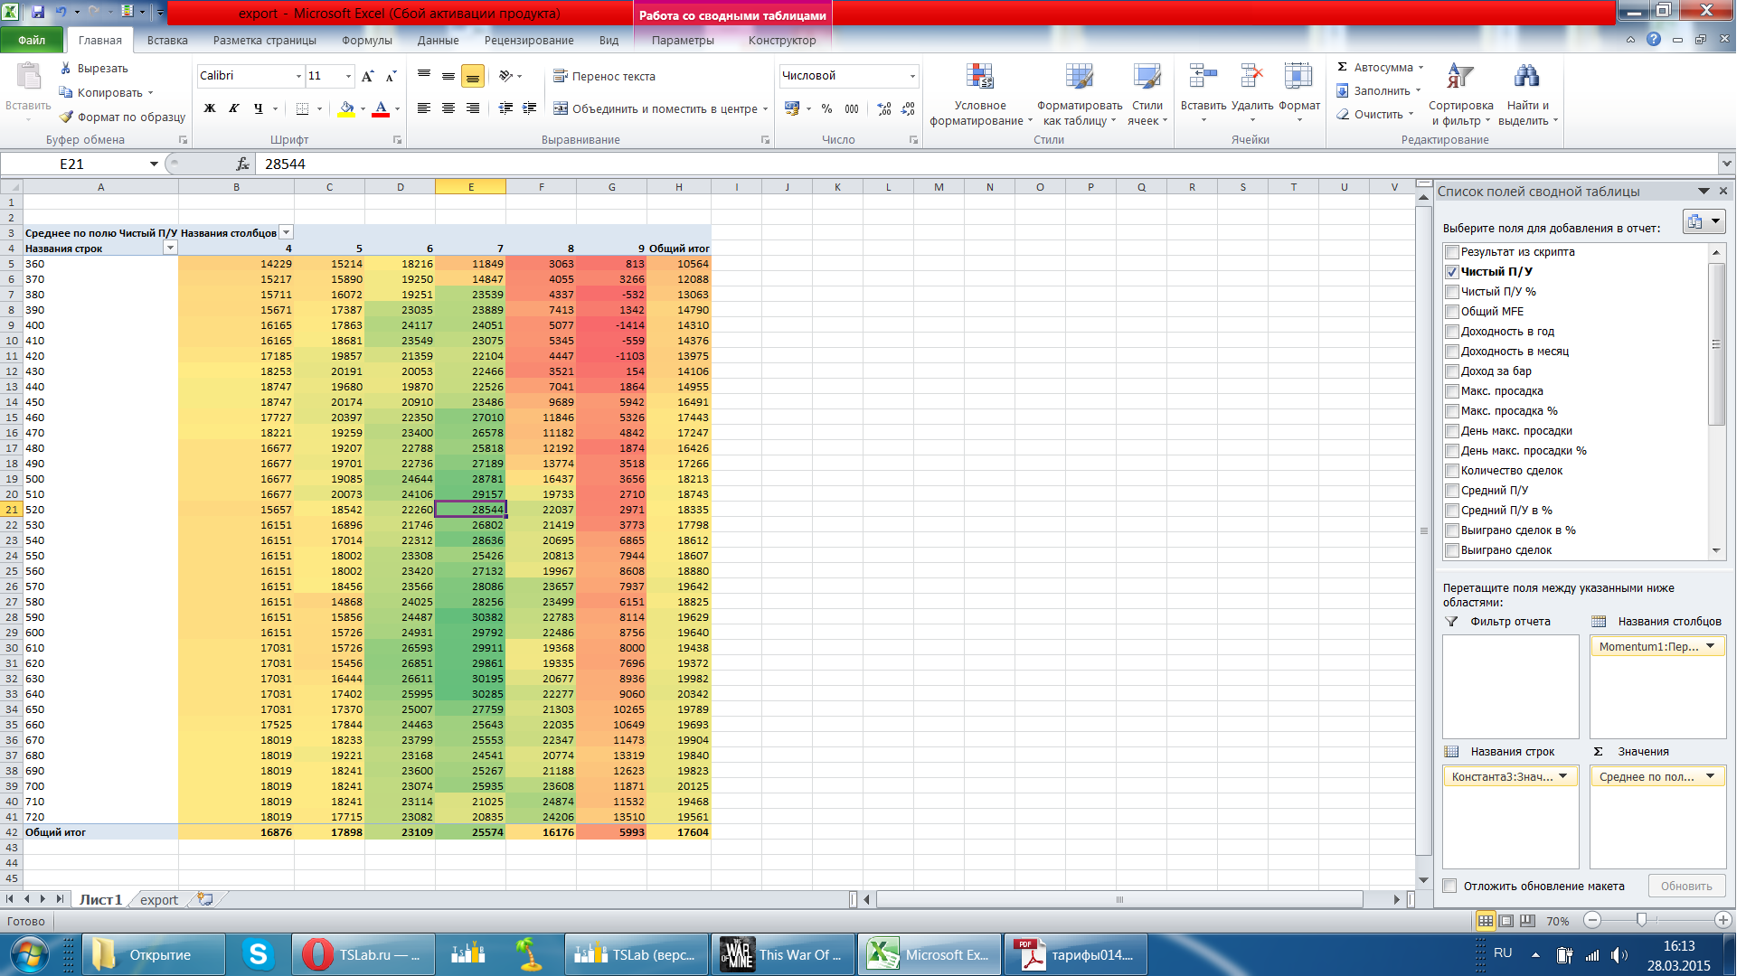Click the Format as Table icon
Screen dimensions: 1746x976
click(x=1079, y=77)
